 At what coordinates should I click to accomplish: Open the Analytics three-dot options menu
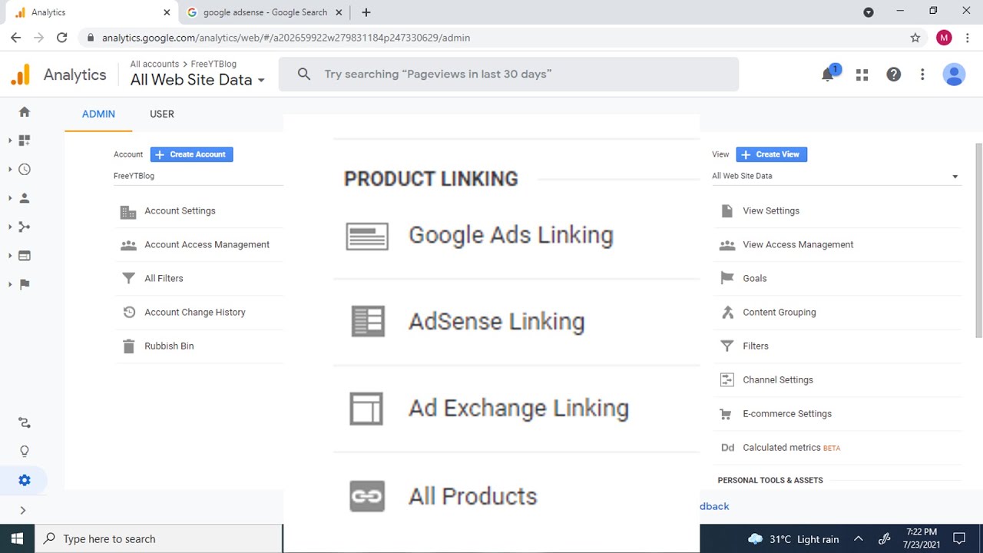tap(922, 75)
